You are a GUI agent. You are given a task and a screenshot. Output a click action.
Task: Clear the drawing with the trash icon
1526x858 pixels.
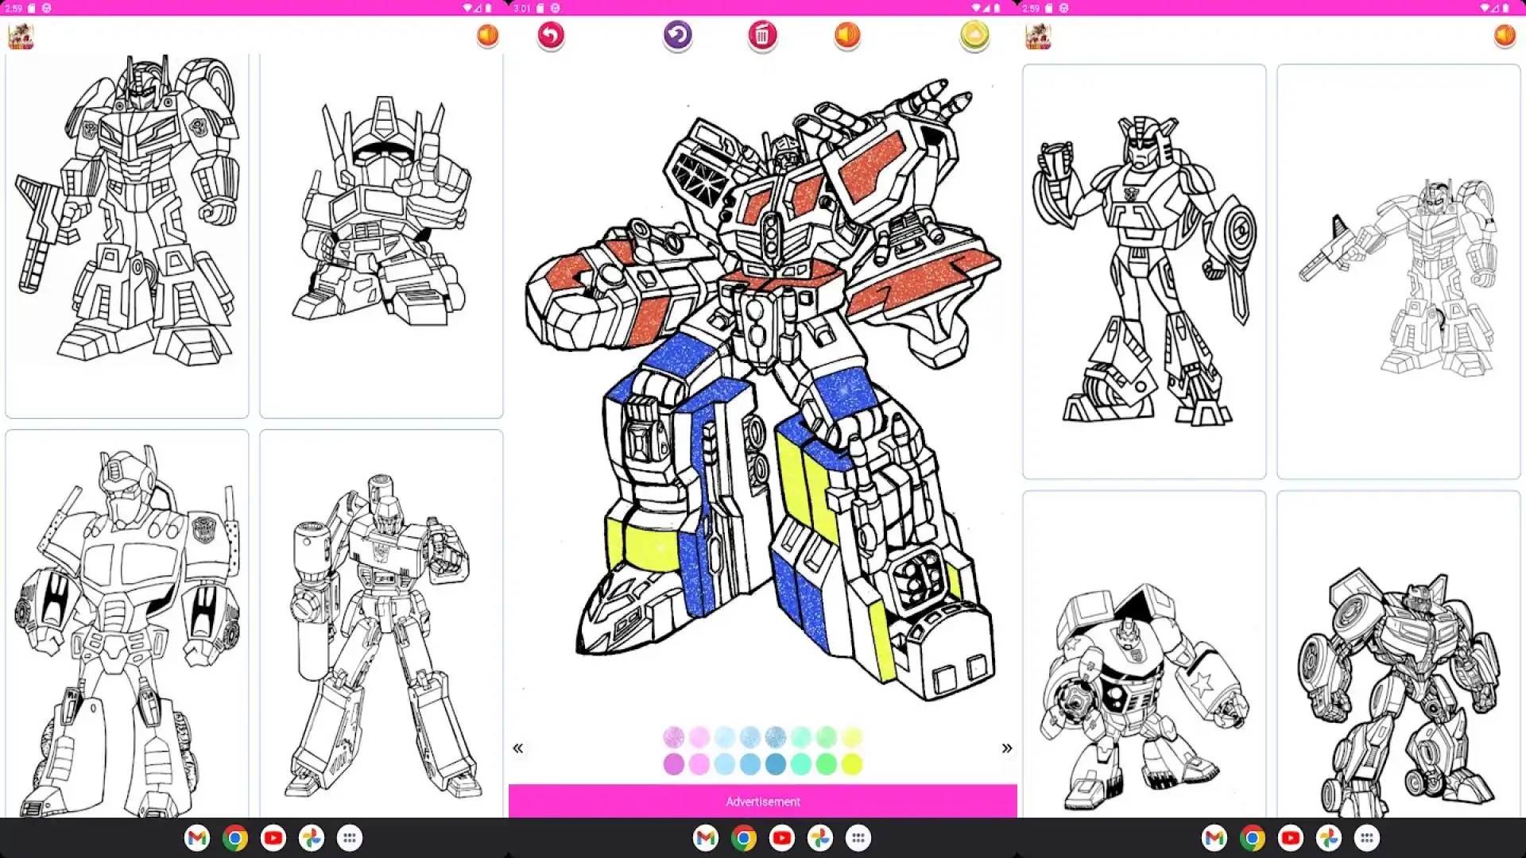coord(762,36)
